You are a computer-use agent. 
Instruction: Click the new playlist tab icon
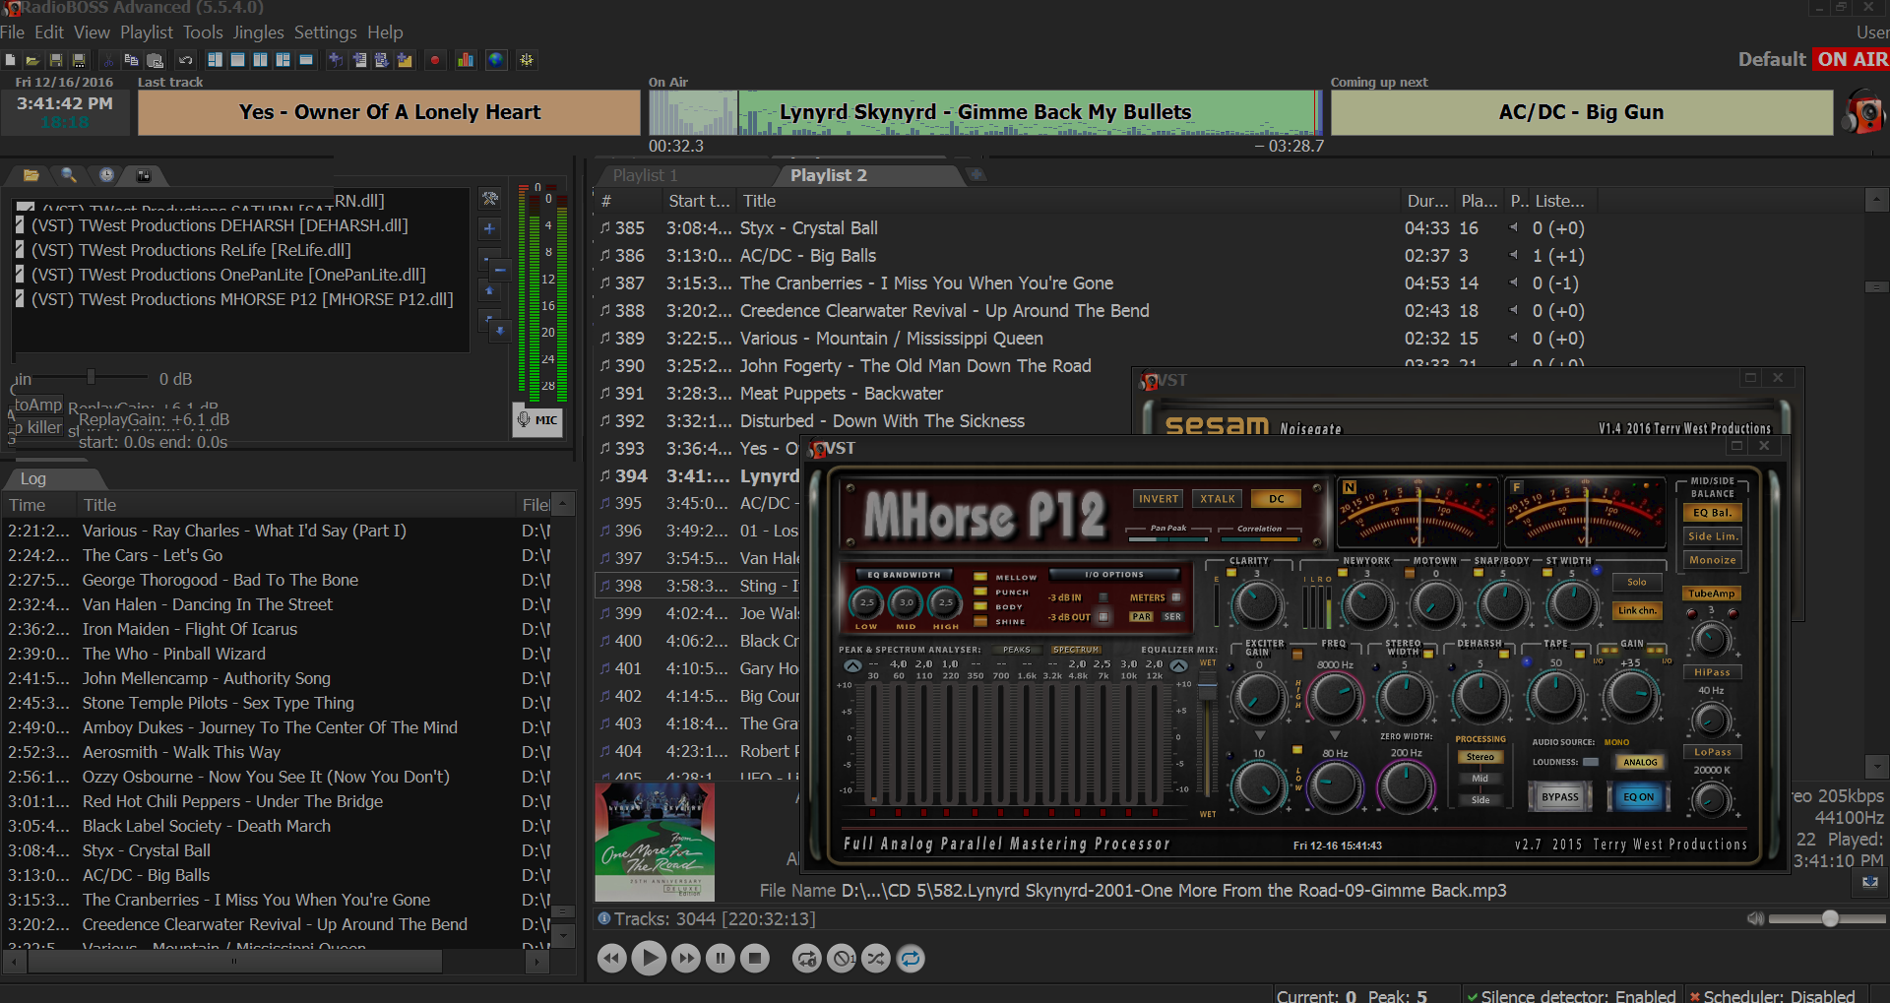[x=976, y=175]
